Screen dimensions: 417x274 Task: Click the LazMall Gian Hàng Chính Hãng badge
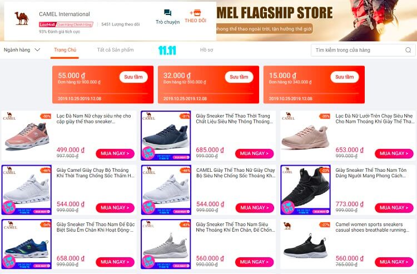pos(66,24)
